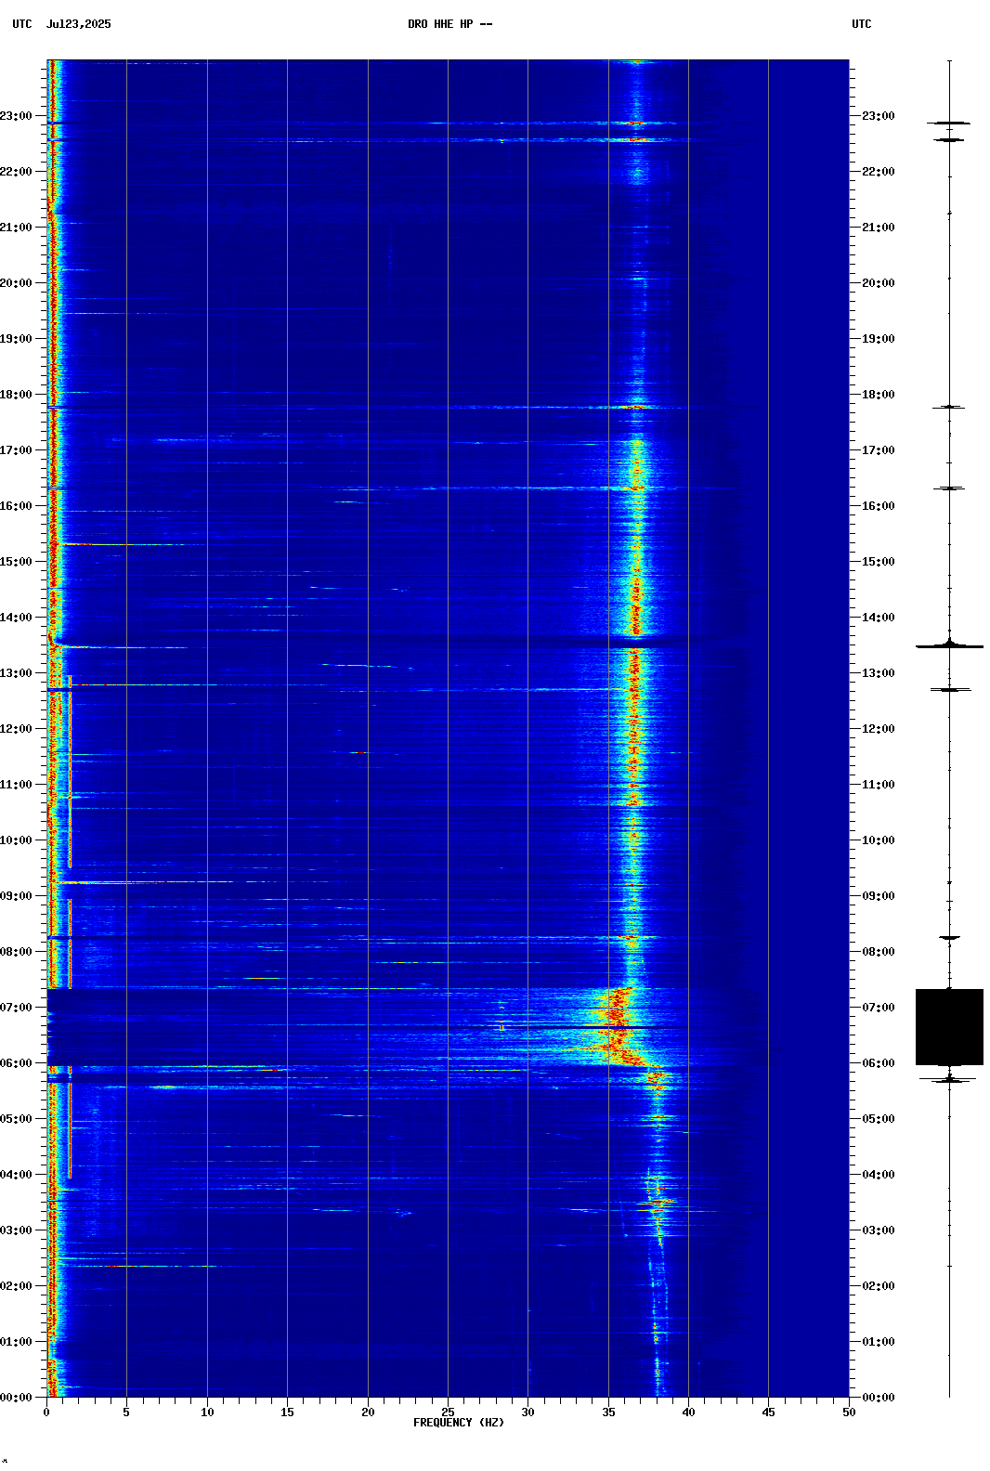Click the large black block on the seismogram trace
990x1471 pixels.
949,1027
